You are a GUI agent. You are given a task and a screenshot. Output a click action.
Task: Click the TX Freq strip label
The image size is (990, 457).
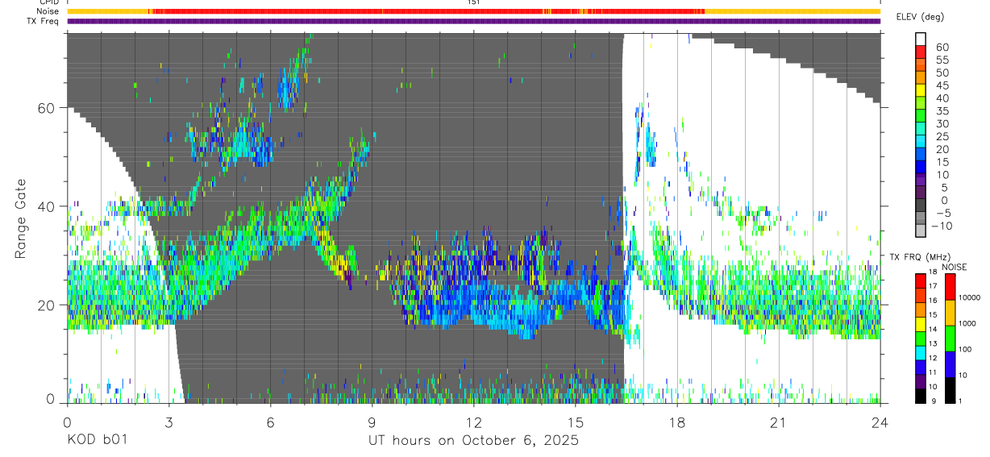click(44, 21)
